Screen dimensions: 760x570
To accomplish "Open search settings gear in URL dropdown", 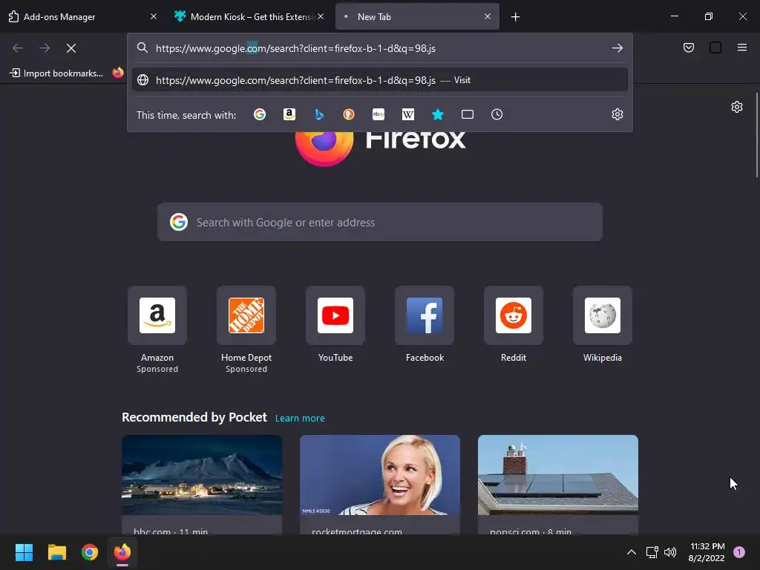I will click(x=617, y=114).
